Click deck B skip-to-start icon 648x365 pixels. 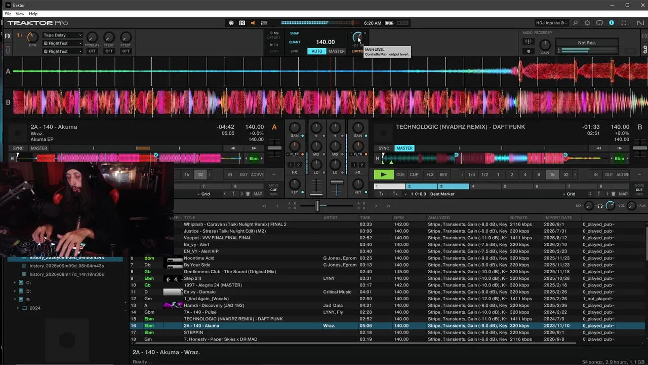[381, 194]
